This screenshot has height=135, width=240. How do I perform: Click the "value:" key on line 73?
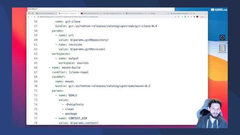coord(63,100)
